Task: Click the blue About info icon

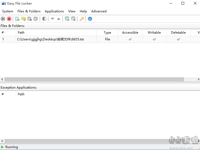Action: click(x=90, y=19)
